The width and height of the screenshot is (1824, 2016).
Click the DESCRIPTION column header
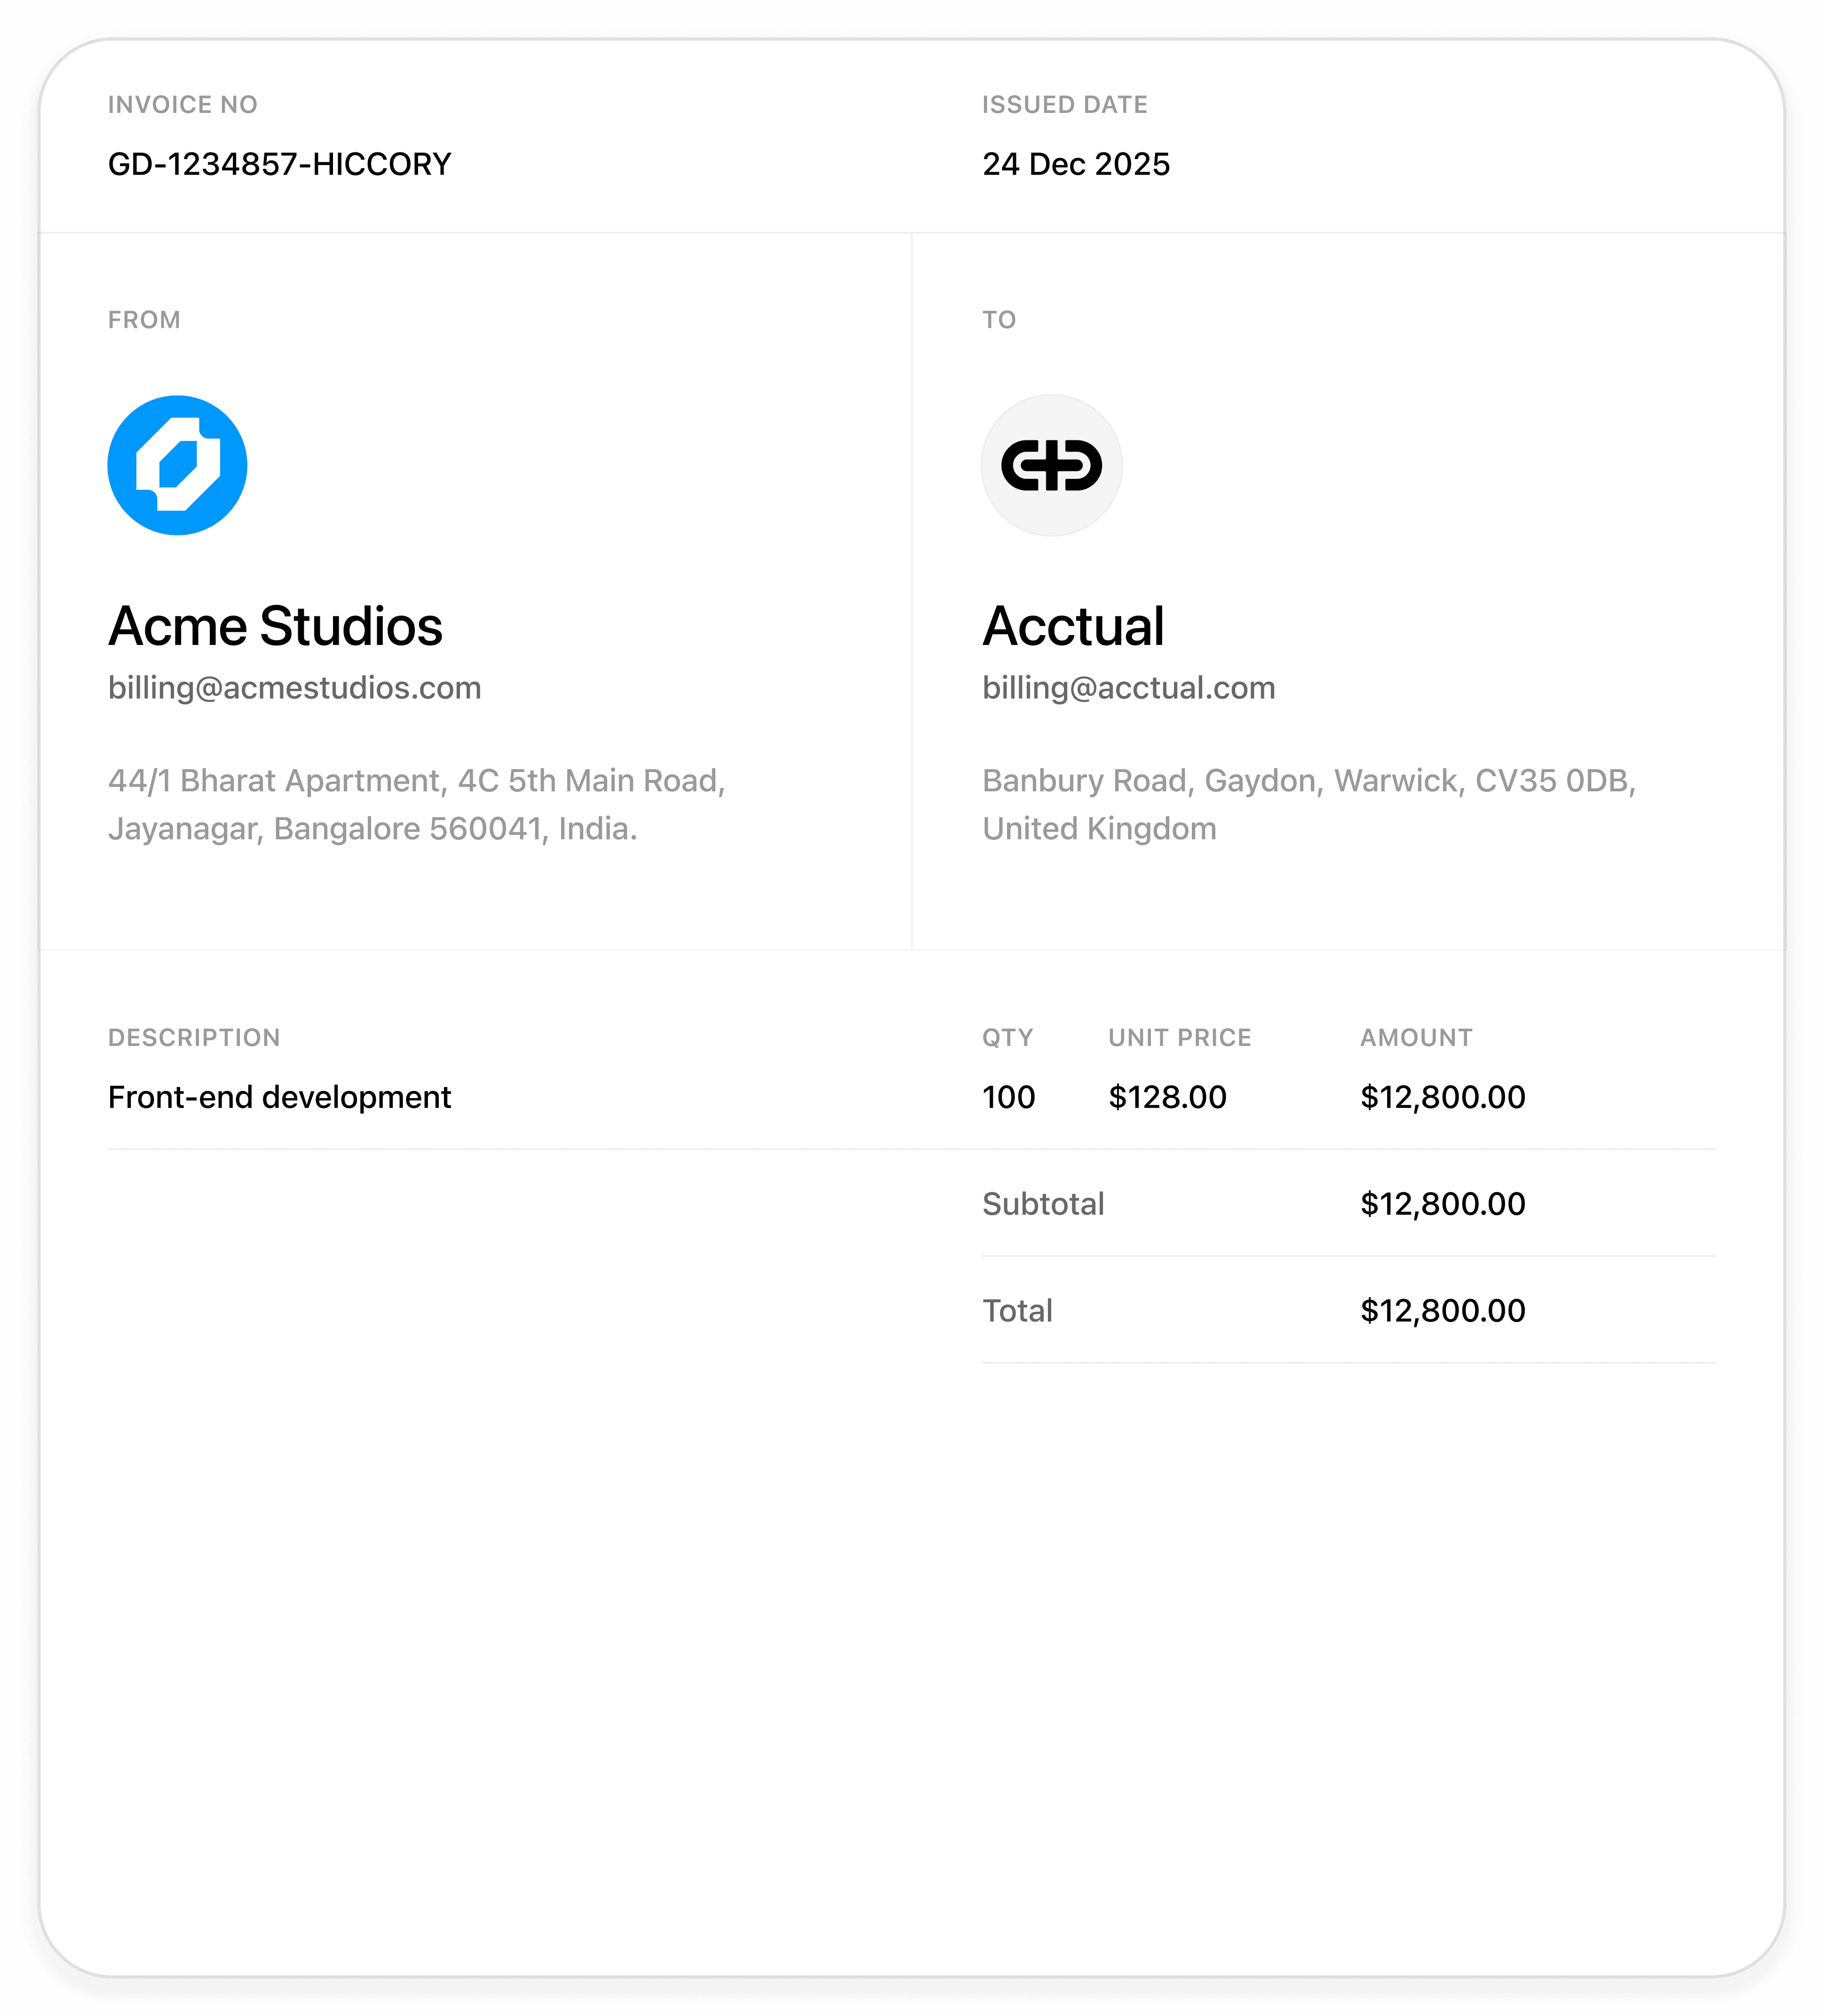click(194, 1037)
